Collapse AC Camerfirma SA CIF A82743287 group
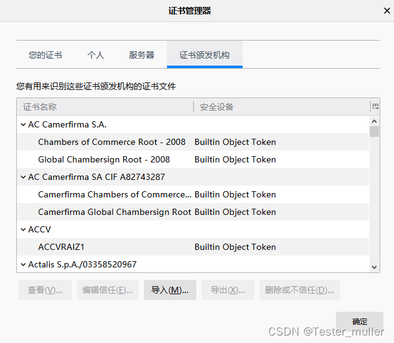This screenshot has width=394, height=343. click(23, 177)
